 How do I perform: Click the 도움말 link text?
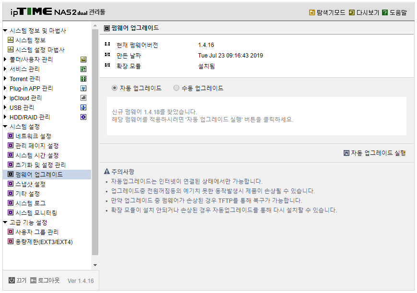[398, 12]
